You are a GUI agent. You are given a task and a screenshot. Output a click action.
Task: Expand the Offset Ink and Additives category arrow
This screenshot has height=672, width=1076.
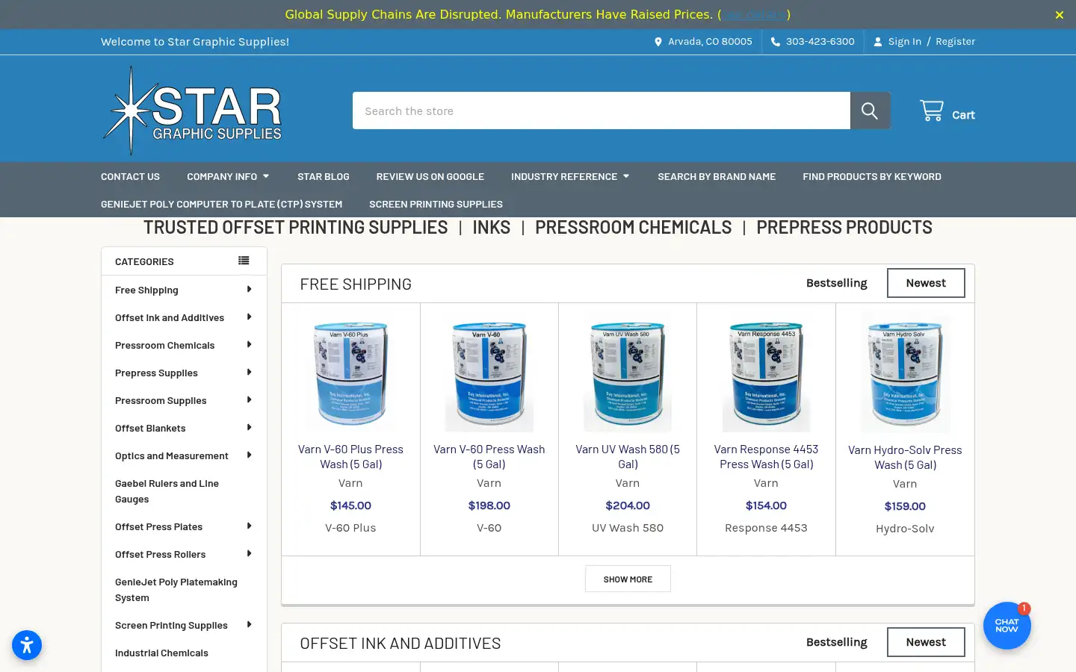[249, 317]
